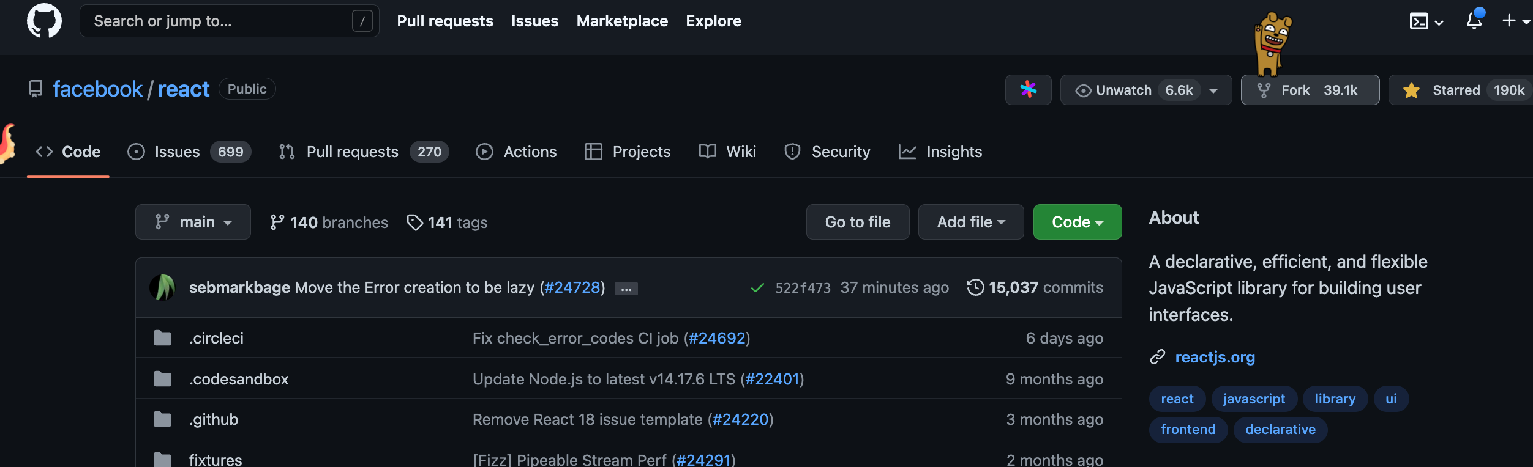Expand the main branch selector
Image resolution: width=1533 pixels, height=467 pixels.
pyautogui.click(x=193, y=222)
